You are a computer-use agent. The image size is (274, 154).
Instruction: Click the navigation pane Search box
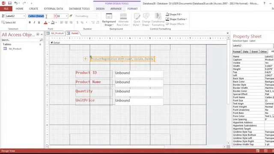point(20,40)
